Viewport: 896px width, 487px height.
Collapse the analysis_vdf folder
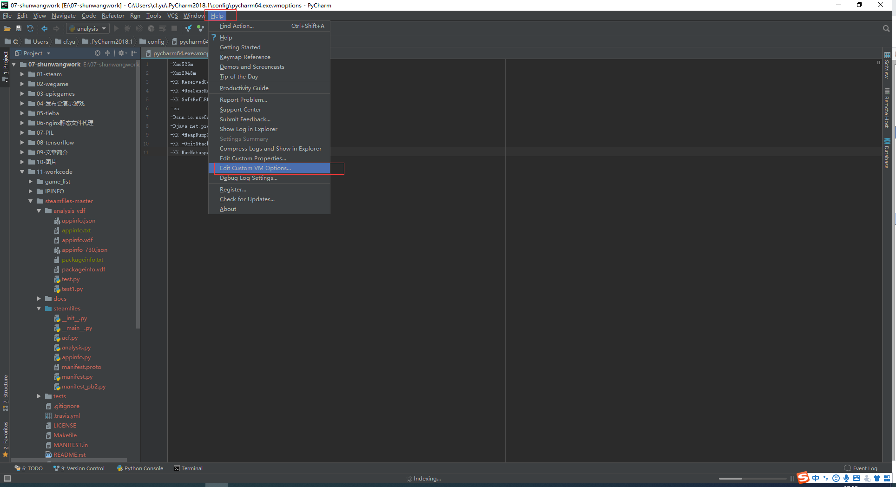39,211
